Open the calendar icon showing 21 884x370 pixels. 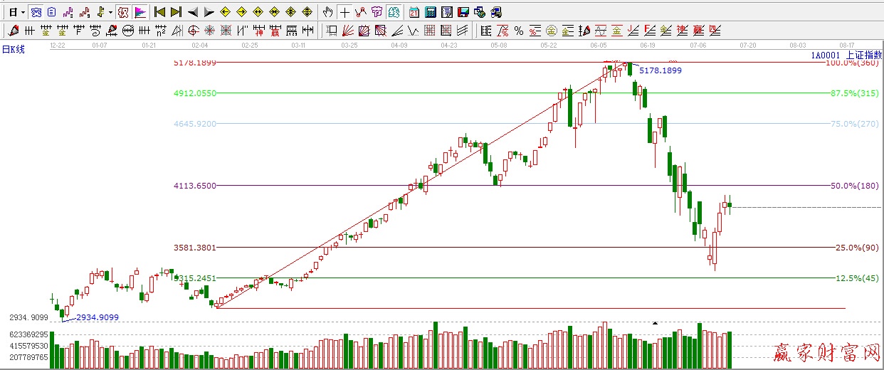point(414,12)
